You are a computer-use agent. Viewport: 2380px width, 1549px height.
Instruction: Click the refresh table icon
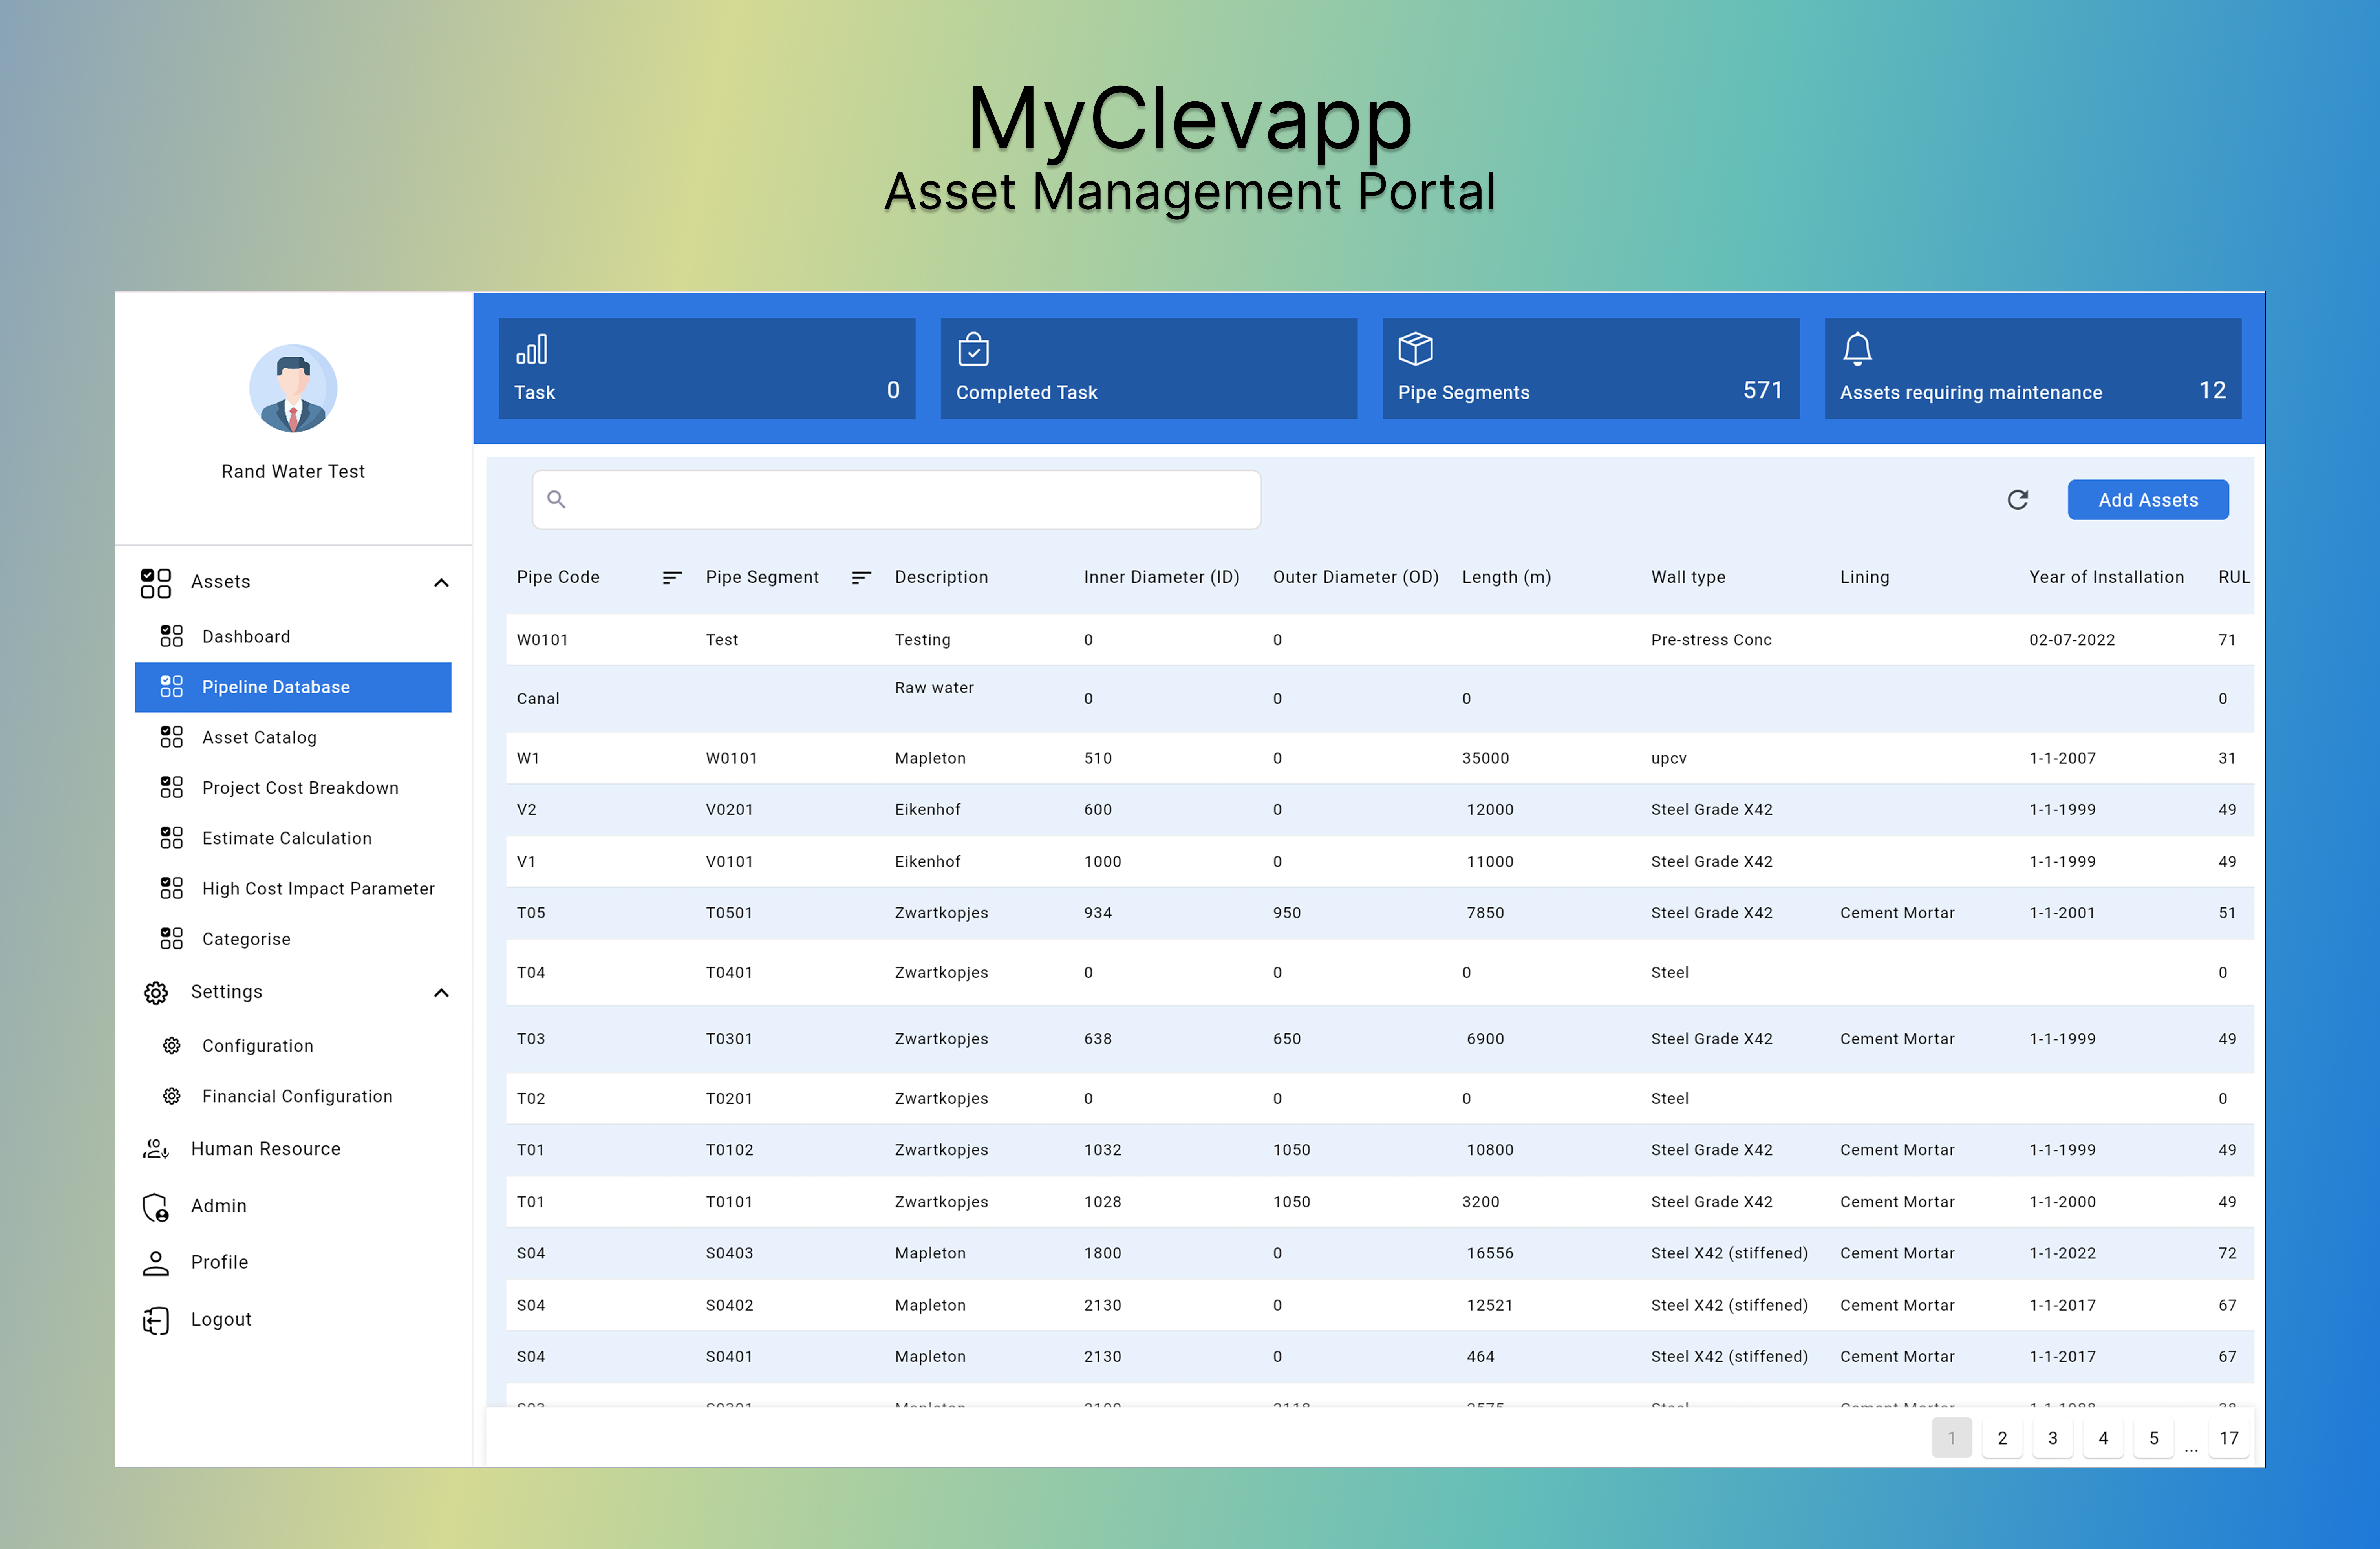coord(2017,500)
